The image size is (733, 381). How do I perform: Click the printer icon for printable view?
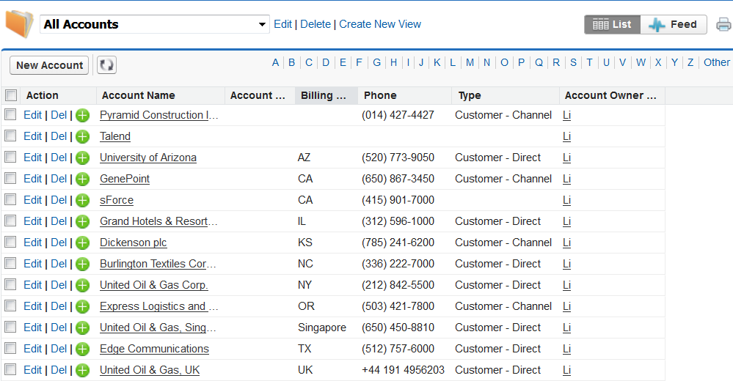pos(723,25)
